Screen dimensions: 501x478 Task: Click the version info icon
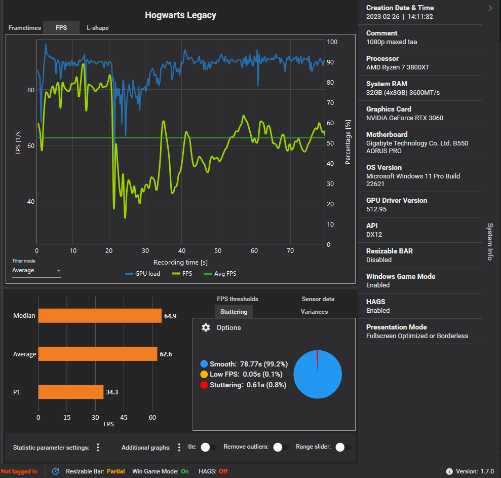[x=449, y=471]
